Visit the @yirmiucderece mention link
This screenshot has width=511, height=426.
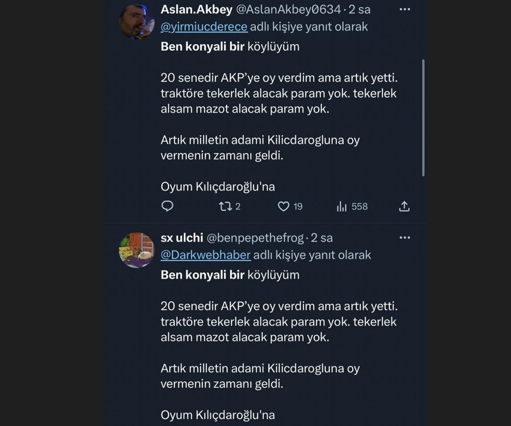204,27
